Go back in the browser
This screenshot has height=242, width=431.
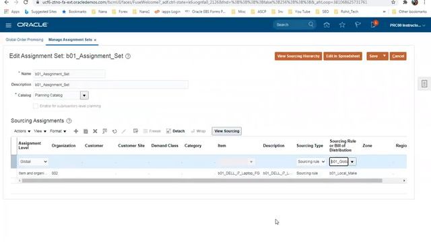7,2
